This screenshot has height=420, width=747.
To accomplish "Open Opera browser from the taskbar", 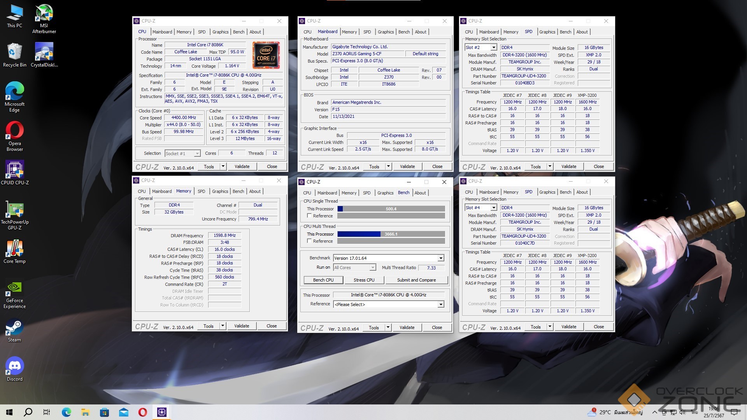I will point(142,412).
